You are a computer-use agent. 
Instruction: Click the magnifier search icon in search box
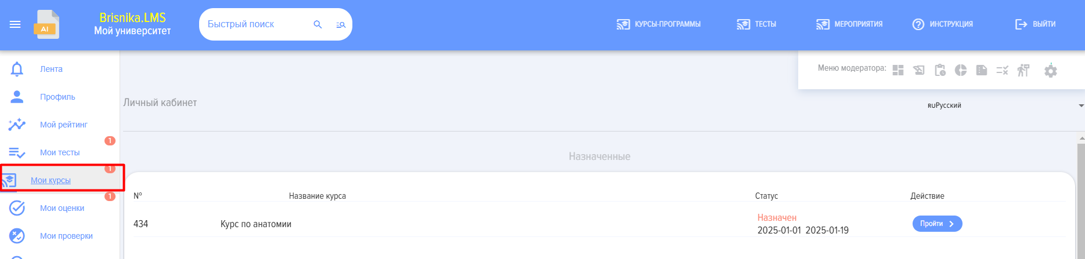click(x=318, y=24)
